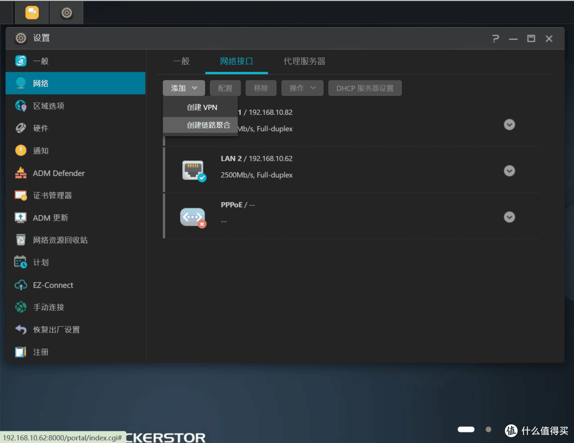
Task: Choose 创建链路聚合 link aggregation option
Action: coord(200,126)
